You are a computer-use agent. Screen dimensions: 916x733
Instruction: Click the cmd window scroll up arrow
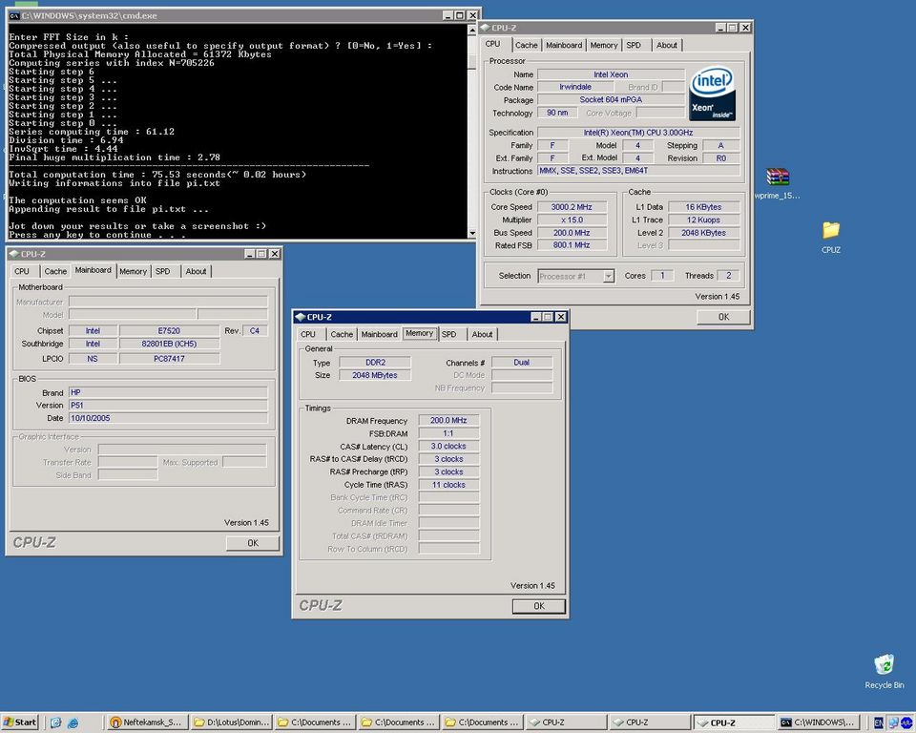[x=472, y=30]
